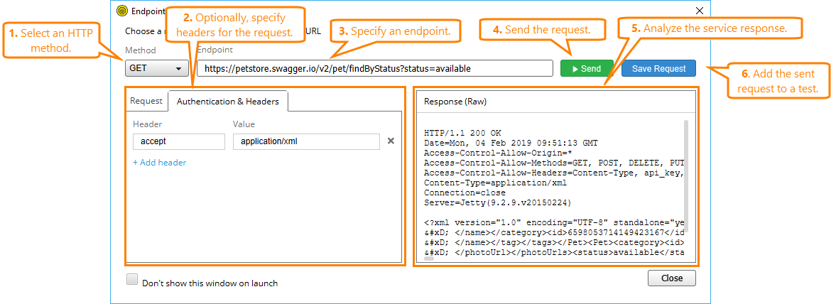Click the Response (Raw) header label
The height and width of the screenshot is (304, 836).
click(455, 102)
